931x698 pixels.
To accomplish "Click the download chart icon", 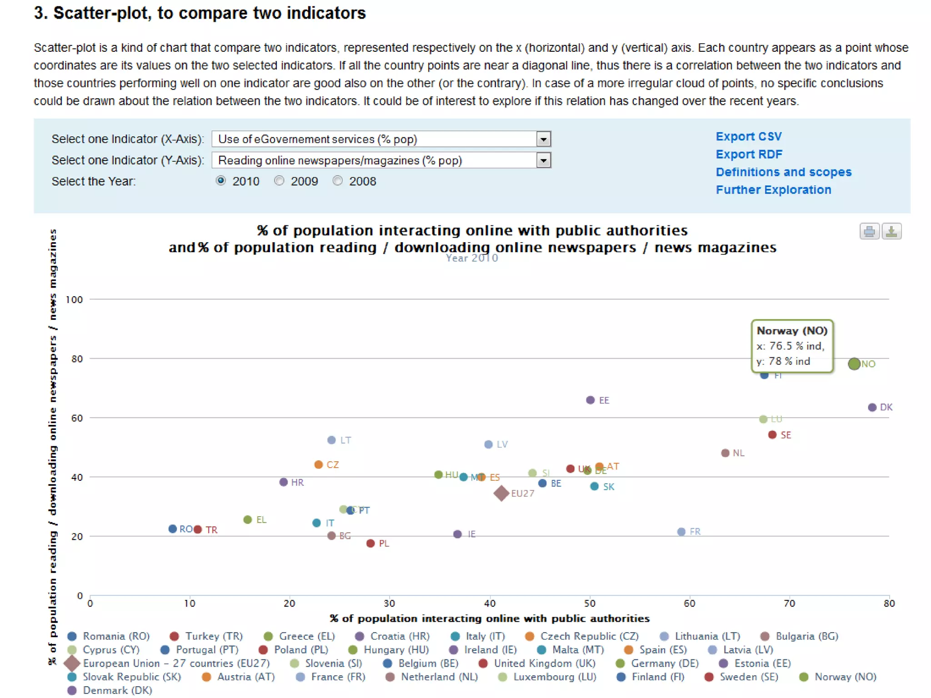I will tap(891, 232).
